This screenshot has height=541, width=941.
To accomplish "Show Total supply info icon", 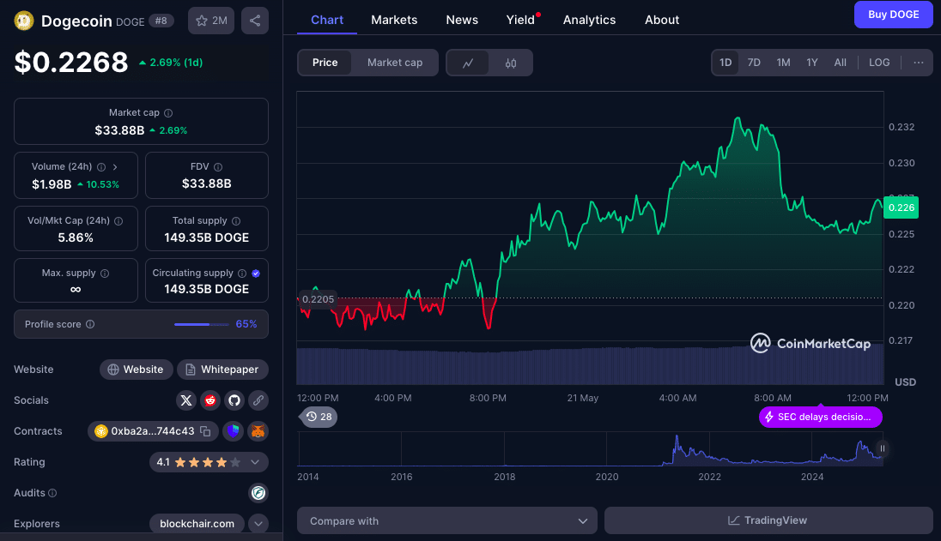I will [x=236, y=221].
